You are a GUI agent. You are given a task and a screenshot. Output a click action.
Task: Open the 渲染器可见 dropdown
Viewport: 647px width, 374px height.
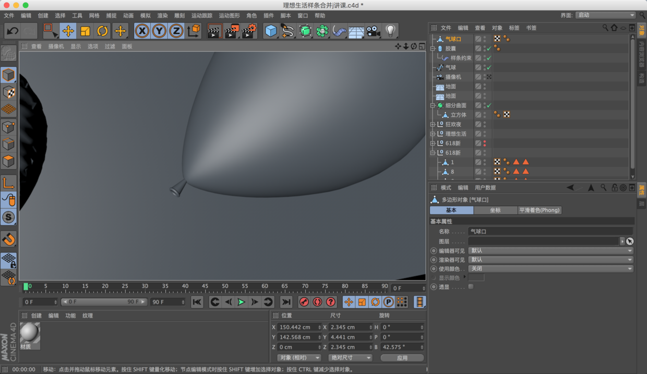(550, 259)
